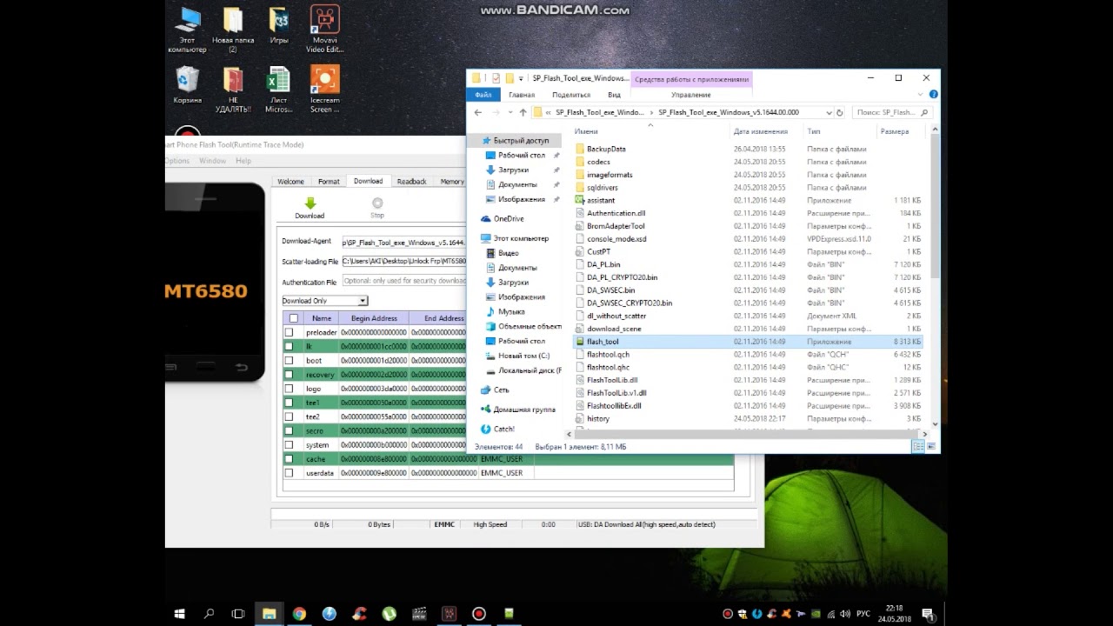Viewport: 1113px width, 626px height.
Task: Open the Windows Start menu
Action: [x=179, y=614]
